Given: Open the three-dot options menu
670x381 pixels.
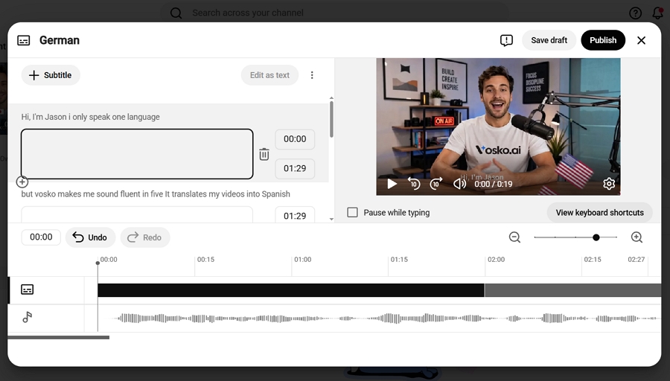Looking at the screenshot, I should [x=312, y=75].
